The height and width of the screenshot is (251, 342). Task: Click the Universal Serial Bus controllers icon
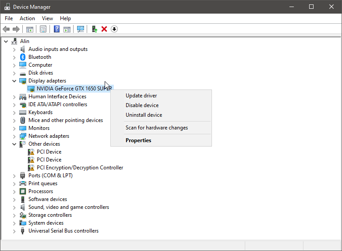click(22, 231)
